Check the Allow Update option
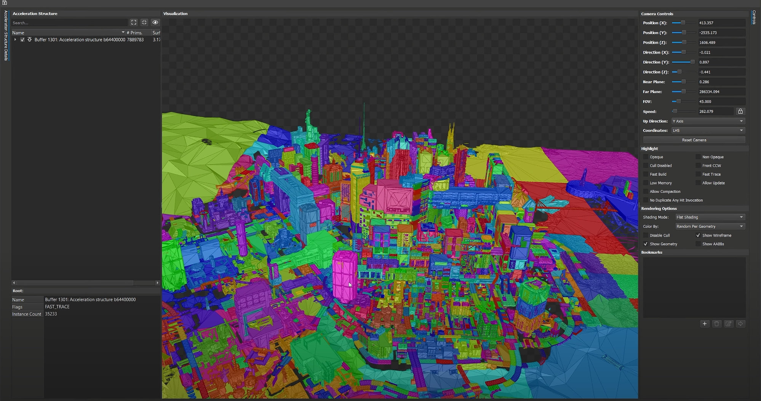 (x=698, y=183)
